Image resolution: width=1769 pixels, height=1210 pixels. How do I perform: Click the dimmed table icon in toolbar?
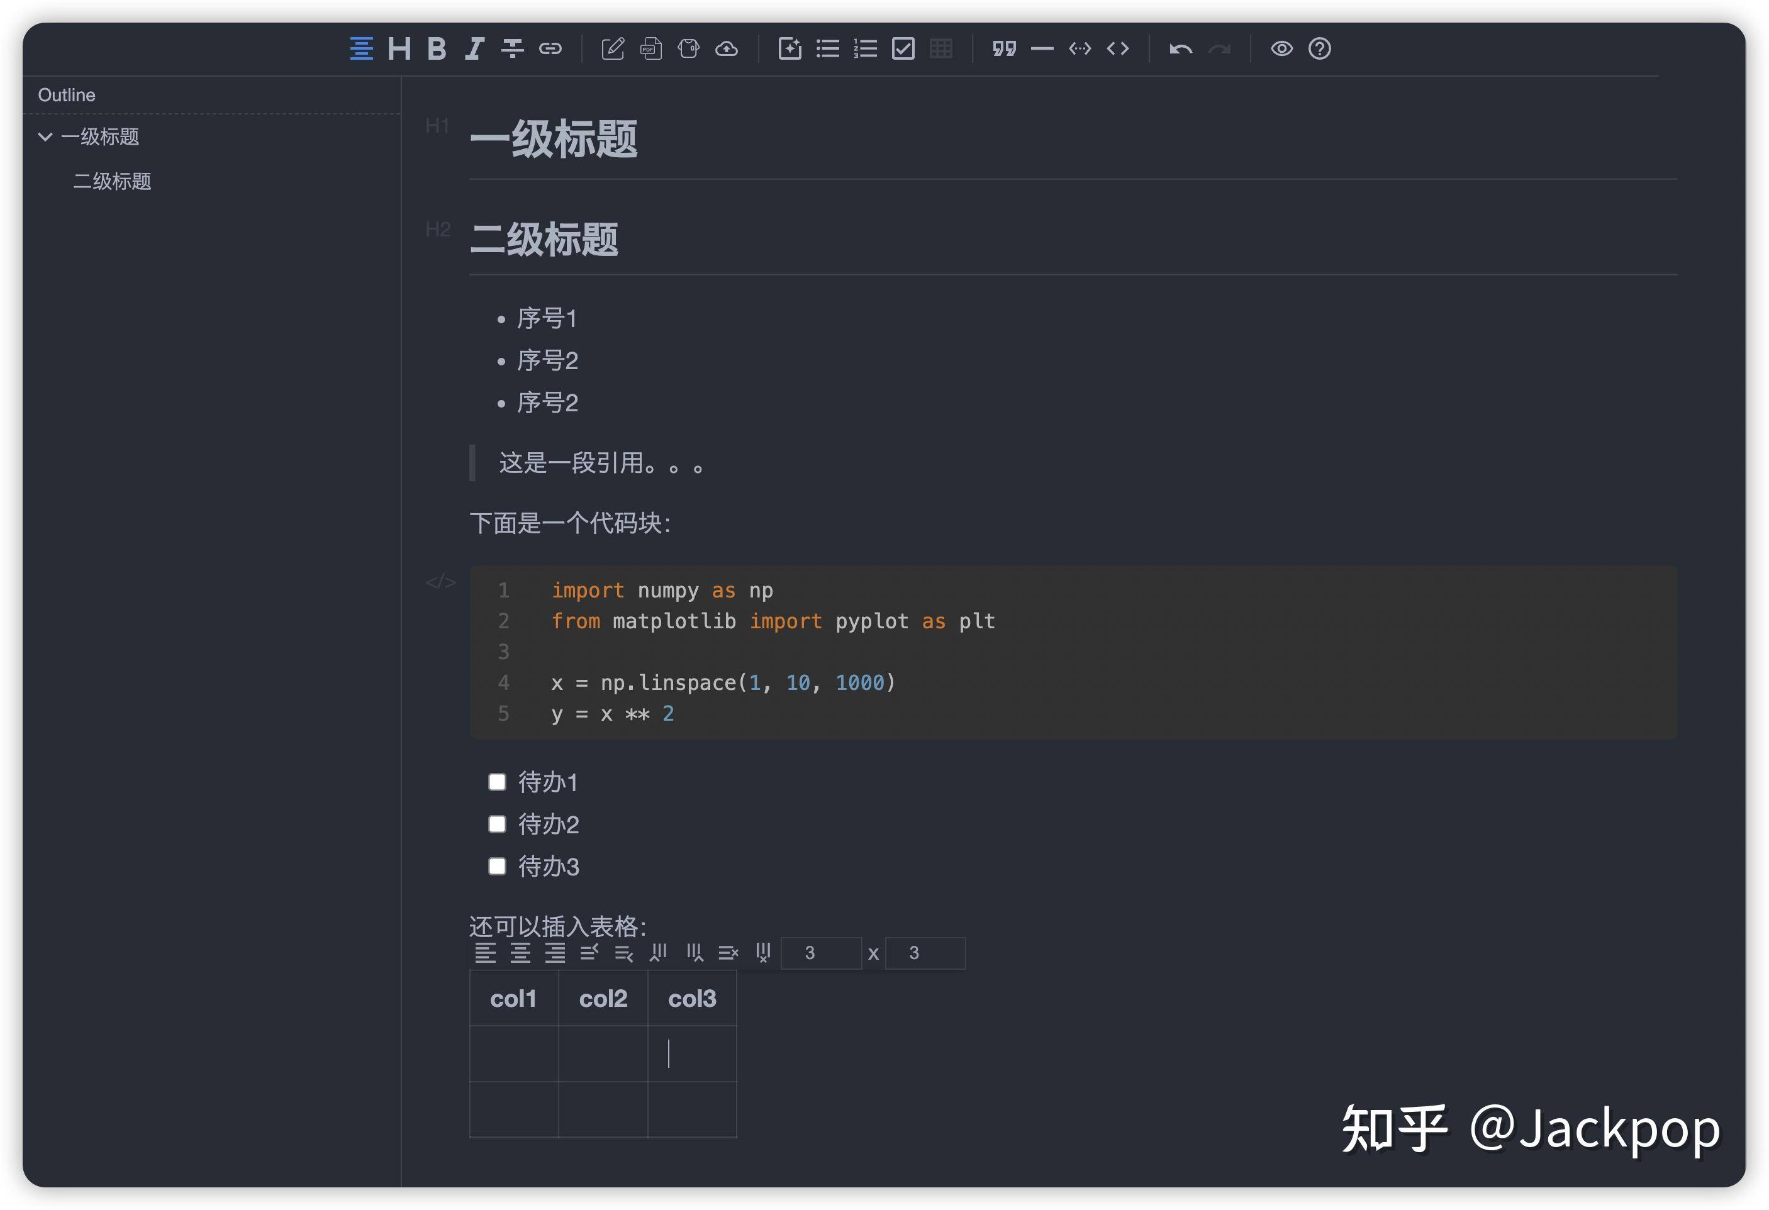[x=942, y=48]
